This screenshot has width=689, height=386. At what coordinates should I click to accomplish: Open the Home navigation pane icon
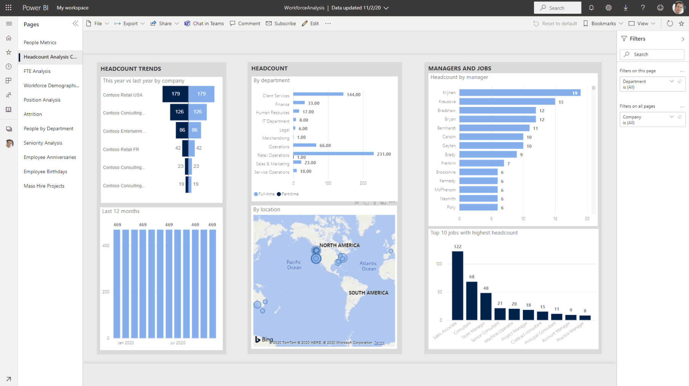[8, 38]
